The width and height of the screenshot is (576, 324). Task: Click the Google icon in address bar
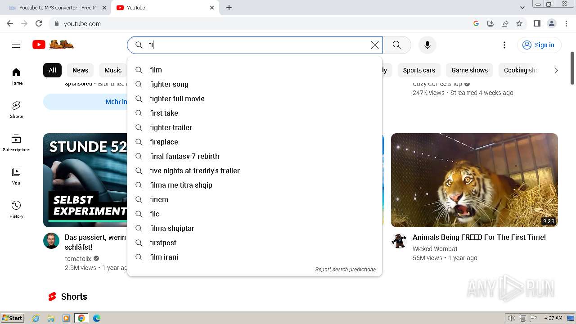(476, 23)
